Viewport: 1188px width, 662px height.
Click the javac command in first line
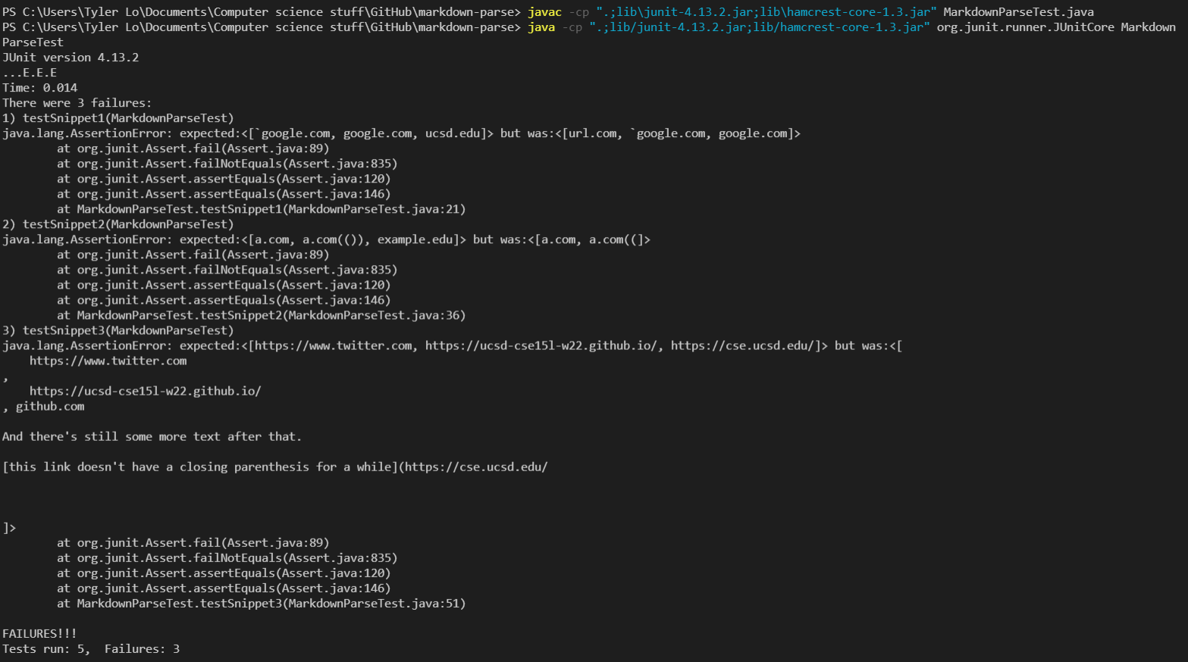[x=544, y=12]
